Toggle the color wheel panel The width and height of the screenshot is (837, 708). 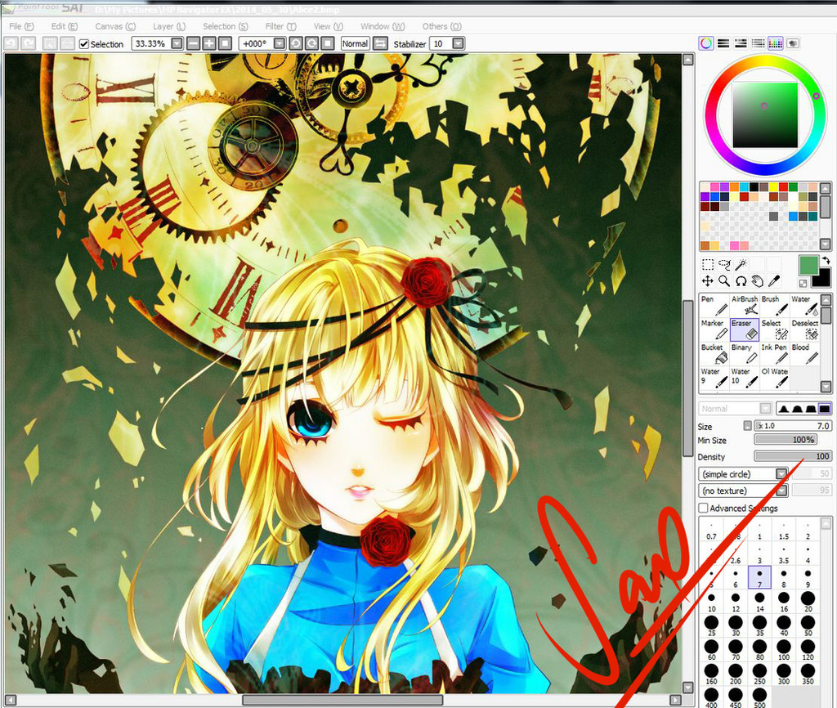tap(705, 43)
